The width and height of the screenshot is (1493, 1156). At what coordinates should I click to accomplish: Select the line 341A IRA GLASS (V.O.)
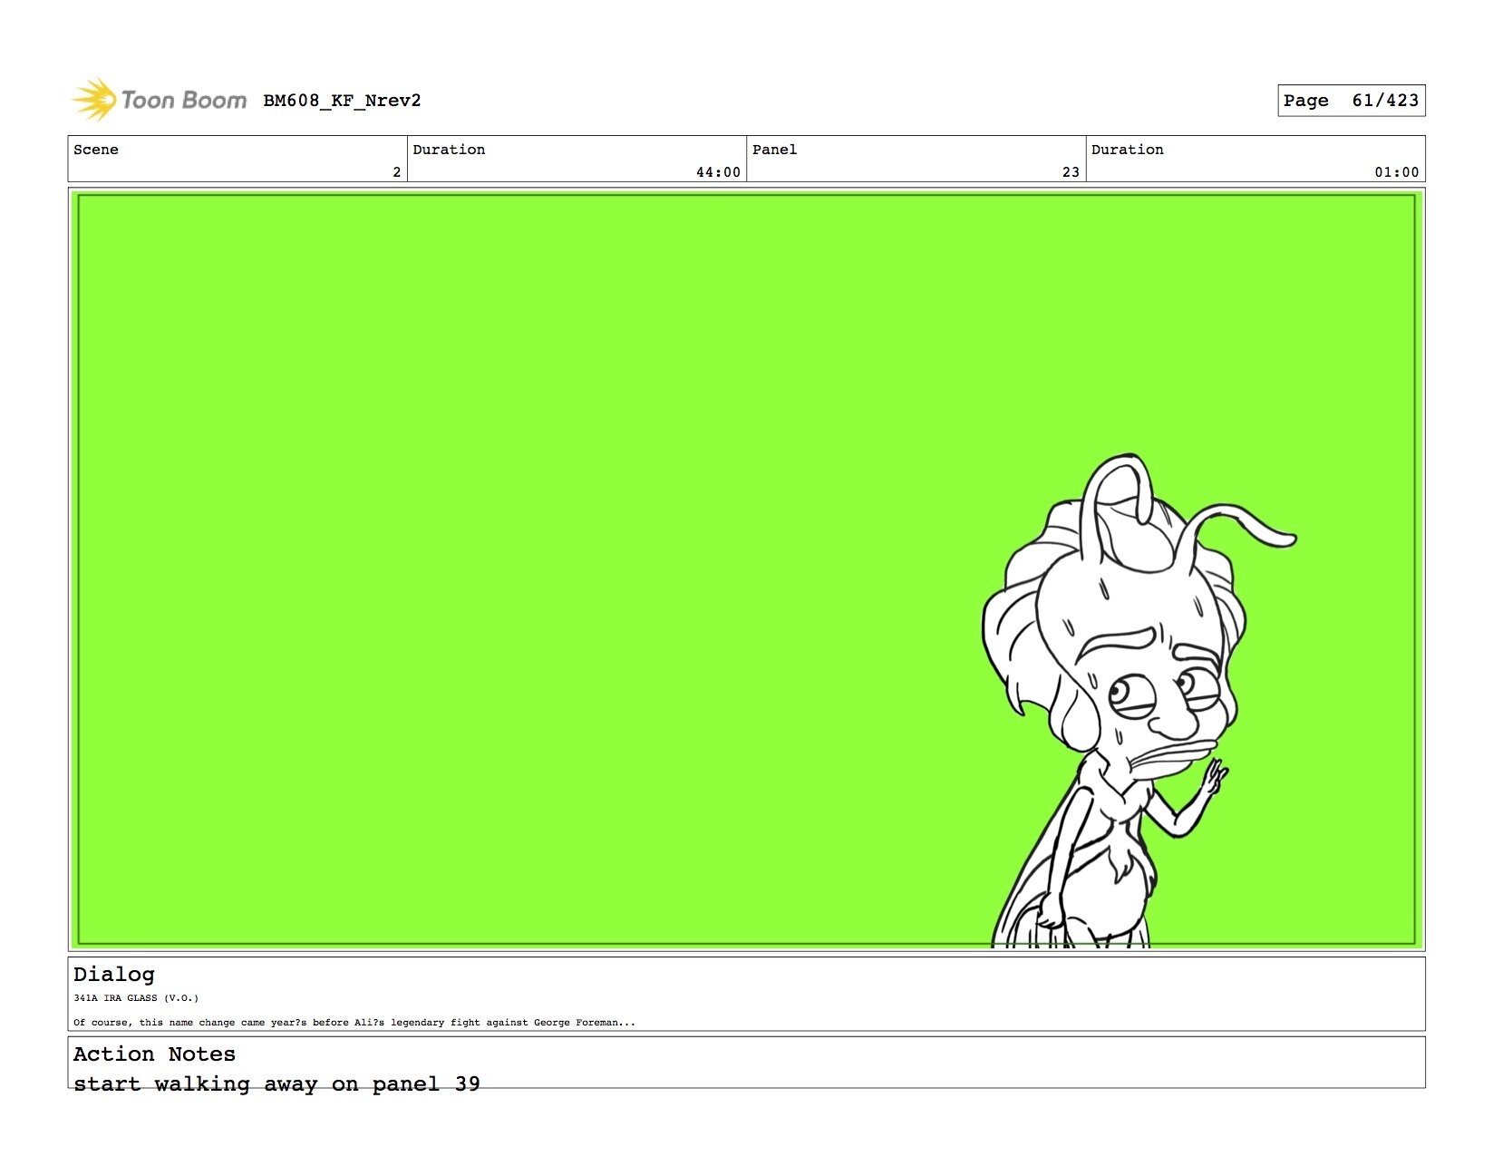[x=136, y=998]
